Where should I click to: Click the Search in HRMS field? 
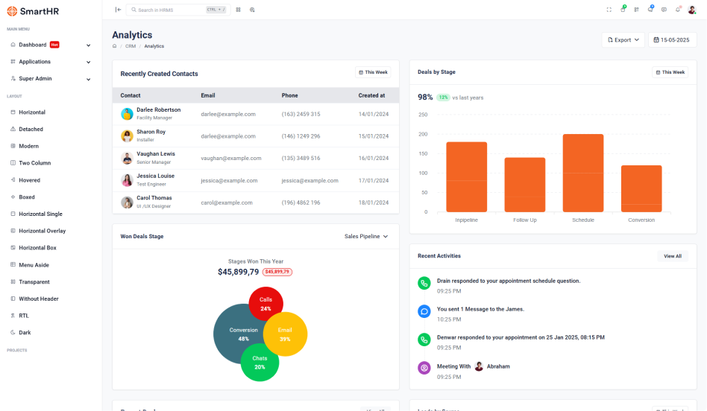point(168,10)
